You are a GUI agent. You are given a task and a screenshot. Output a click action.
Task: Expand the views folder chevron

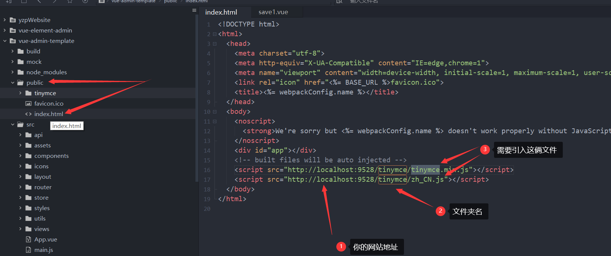20,229
